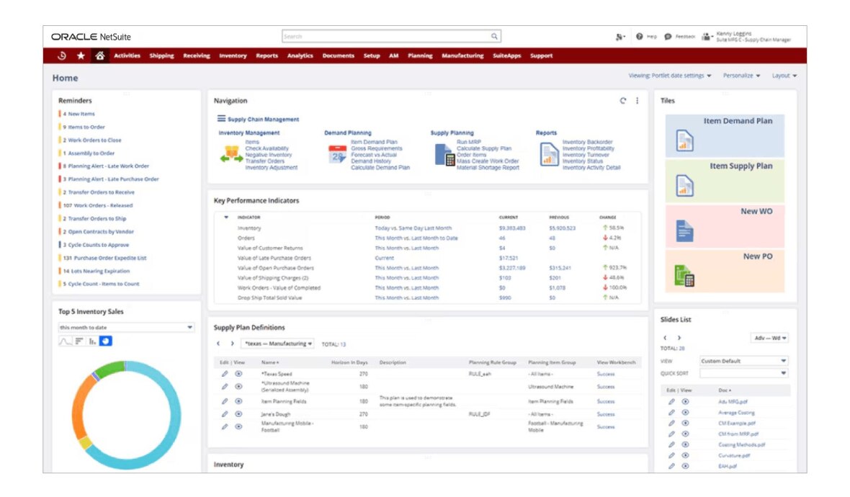
Task: Open the SuiteApps menu
Action: pos(507,56)
